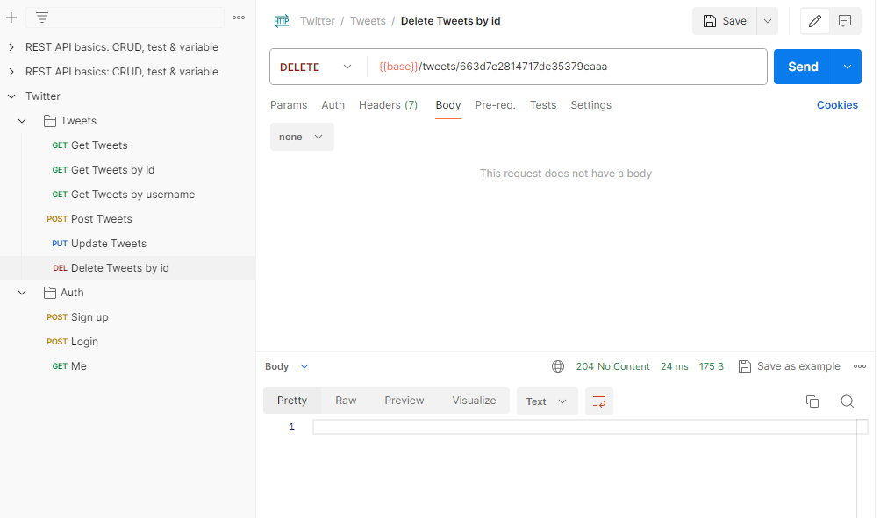This screenshot has height=518, width=880.
Task: Select the Pretty response view
Action: coord(292,401)
